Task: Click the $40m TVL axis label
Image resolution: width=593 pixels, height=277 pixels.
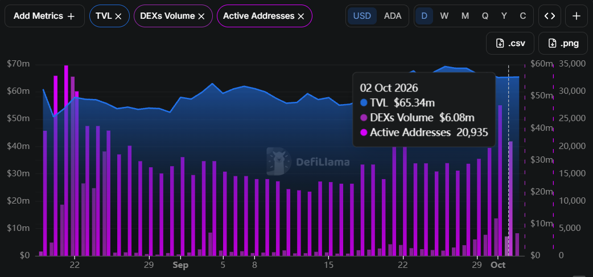Action: tap(18, 146)
